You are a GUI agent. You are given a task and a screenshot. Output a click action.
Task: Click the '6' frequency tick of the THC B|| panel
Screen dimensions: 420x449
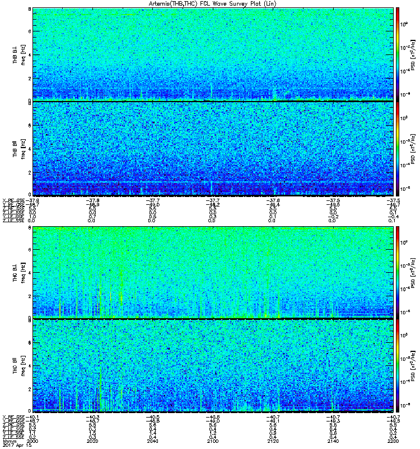point(30,342)
